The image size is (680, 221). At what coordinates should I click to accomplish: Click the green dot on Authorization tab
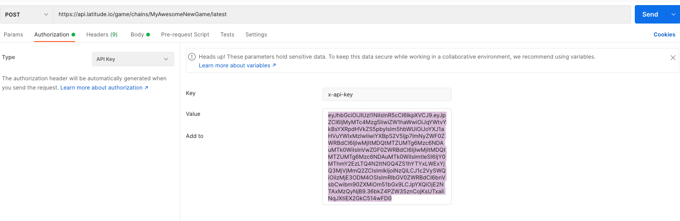click(x=73, y=35)
